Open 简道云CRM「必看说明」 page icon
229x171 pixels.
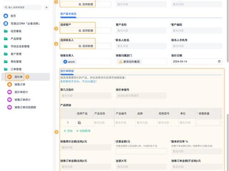[6, 23]
